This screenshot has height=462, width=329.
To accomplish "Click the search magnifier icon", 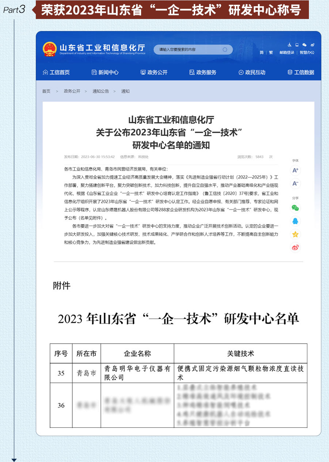I will [x=225, y=50].
